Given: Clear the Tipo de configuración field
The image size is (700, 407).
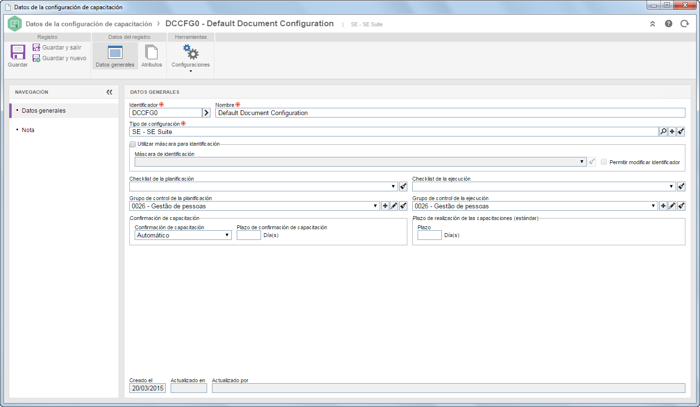Looking at the screenshot, I should pyautogui.click(x=681, y=132).
